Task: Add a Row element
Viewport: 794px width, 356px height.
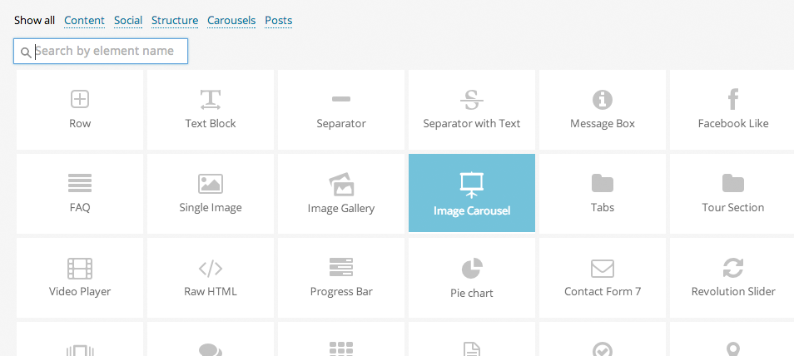Action: [80, 110]
